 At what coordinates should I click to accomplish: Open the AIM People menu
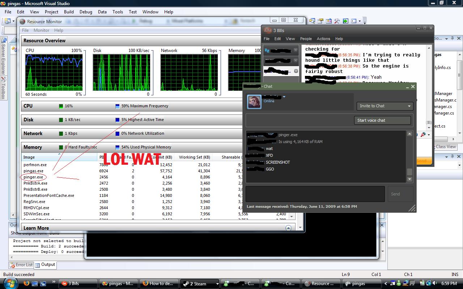pyautogui.click(x=306, y=39)
